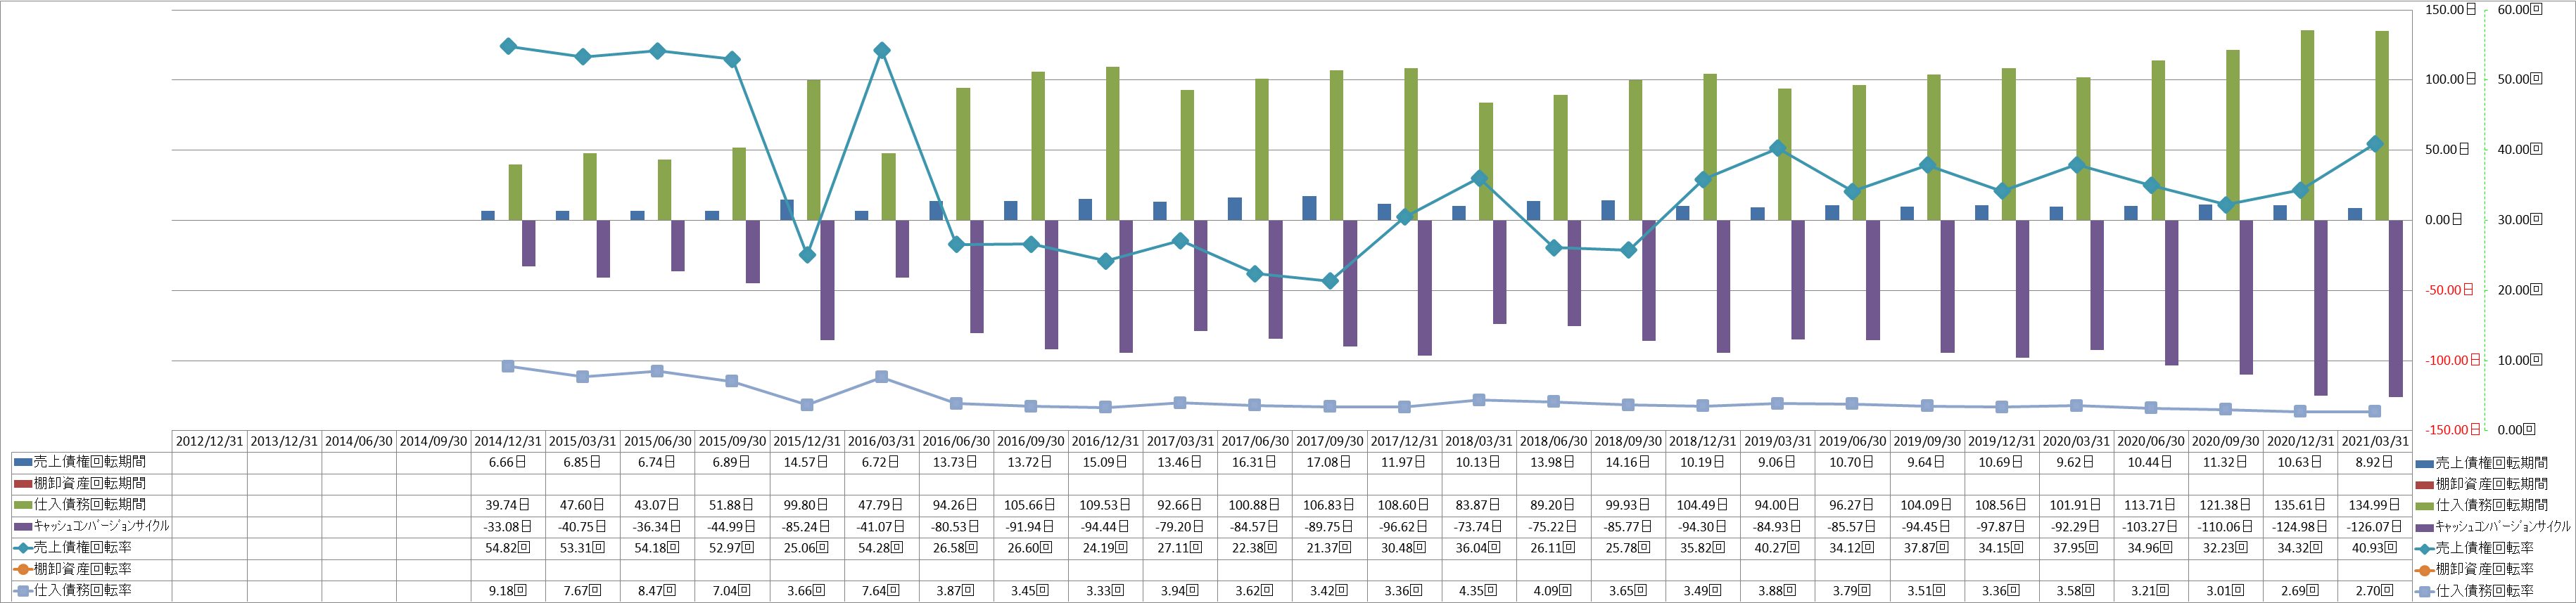The width and height of the screenshot is (2576, 603).
Task: Click the 4.35回 cell
Action: coord(1478,591)
